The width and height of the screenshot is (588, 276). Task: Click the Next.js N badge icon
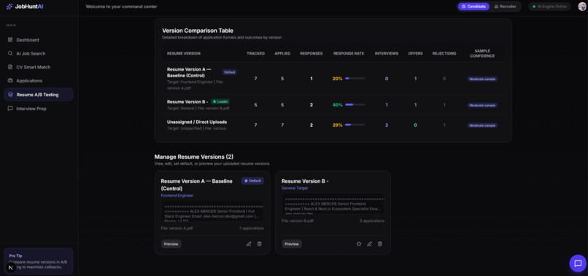10,267
